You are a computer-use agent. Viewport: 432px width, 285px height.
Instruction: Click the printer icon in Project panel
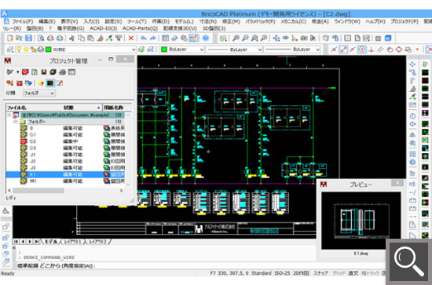click(62, 72)
